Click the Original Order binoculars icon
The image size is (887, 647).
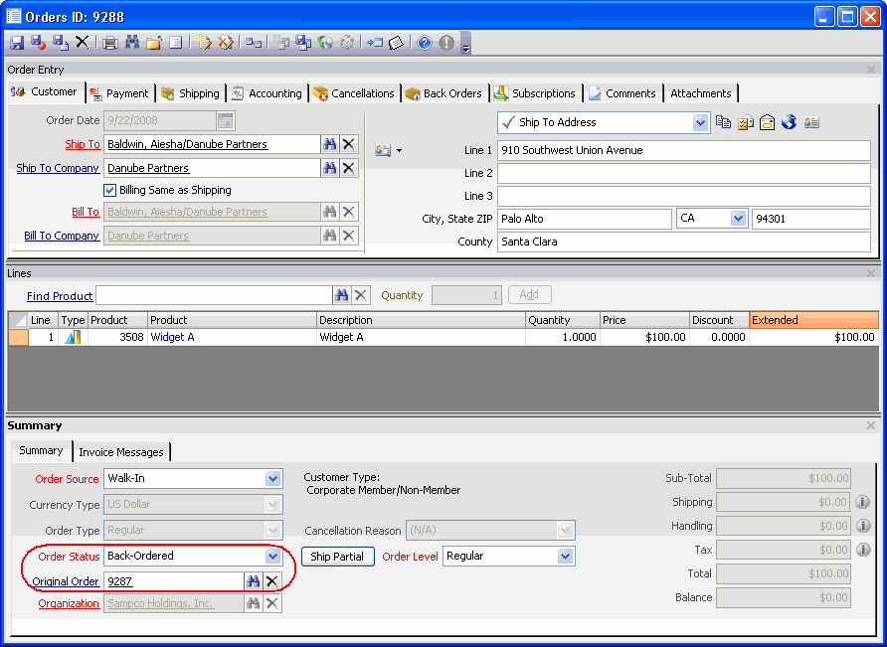click(x=253, y=580)
